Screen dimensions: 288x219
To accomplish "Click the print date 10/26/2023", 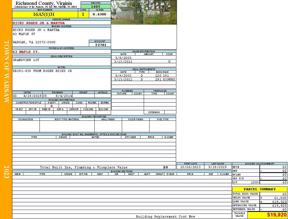I will 190,167.
